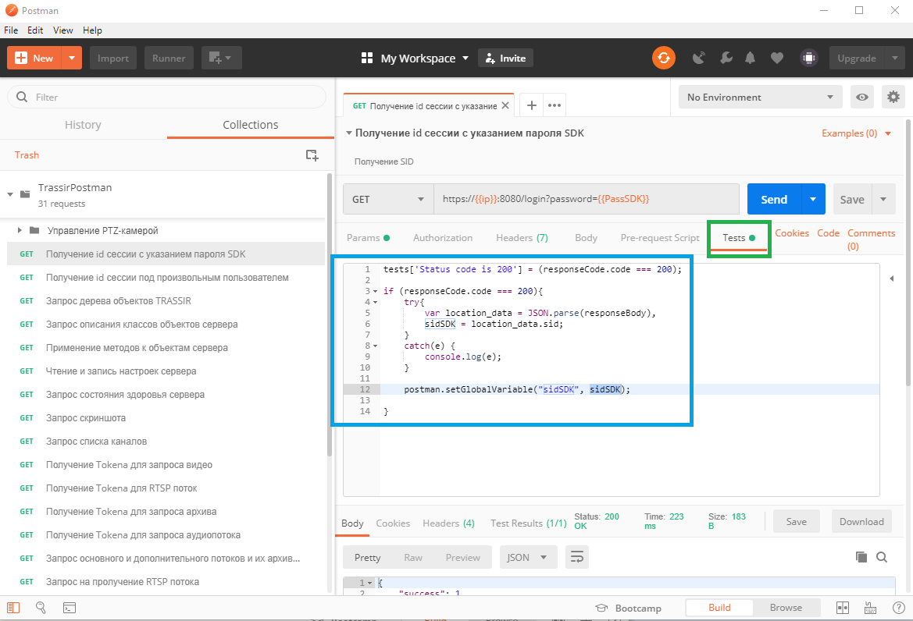Open keyboard shortcuts icon
The image size is (913, 621).
pyautogui.click(x=871, y=608)
